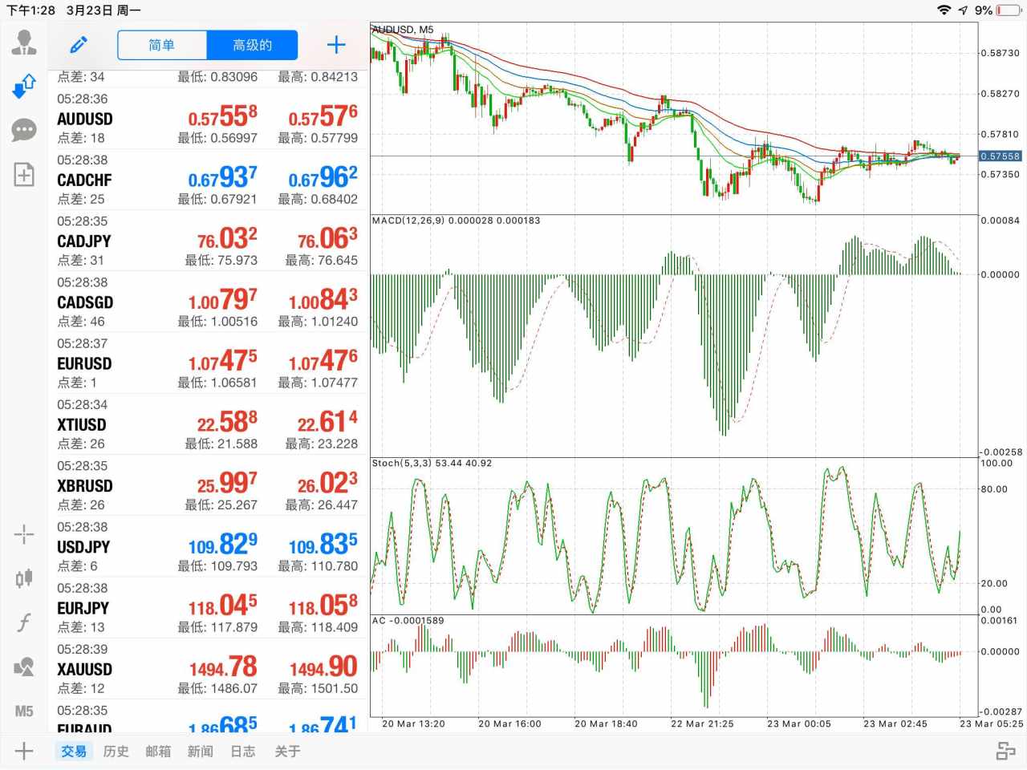Enable the crosshair tool in sidebar
The height and width of the screenshot is (770, 1027).
click(x=24, y=534)
